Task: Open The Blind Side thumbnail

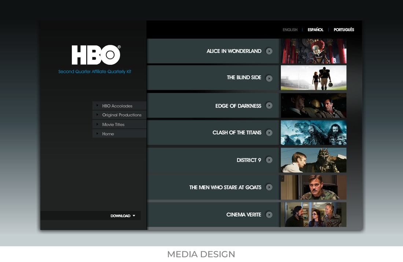Action: (x=314, y=78)
